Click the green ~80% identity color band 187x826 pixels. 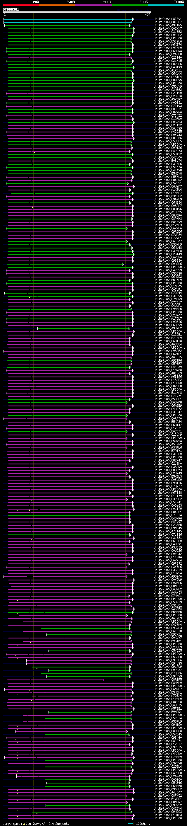click(x=130, y=5)
